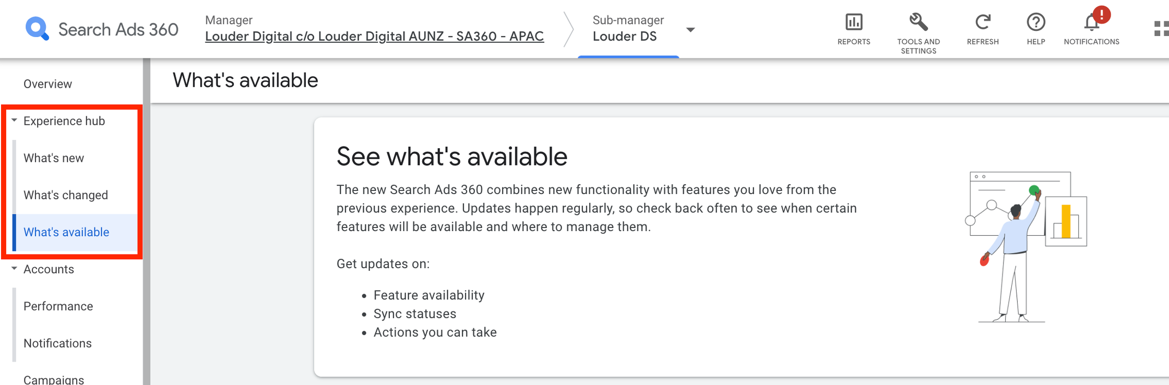Click the illustration of person with charts
This screenshot has width=1169, height=385.
1026,247
